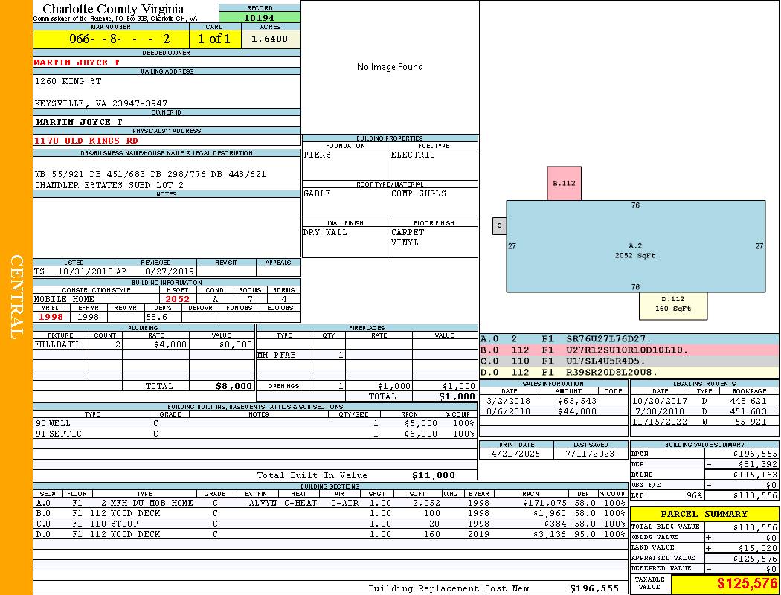Screen dimensions: 781x595
Task: Click mailing address 1260 KING ST
Action: 68,81
